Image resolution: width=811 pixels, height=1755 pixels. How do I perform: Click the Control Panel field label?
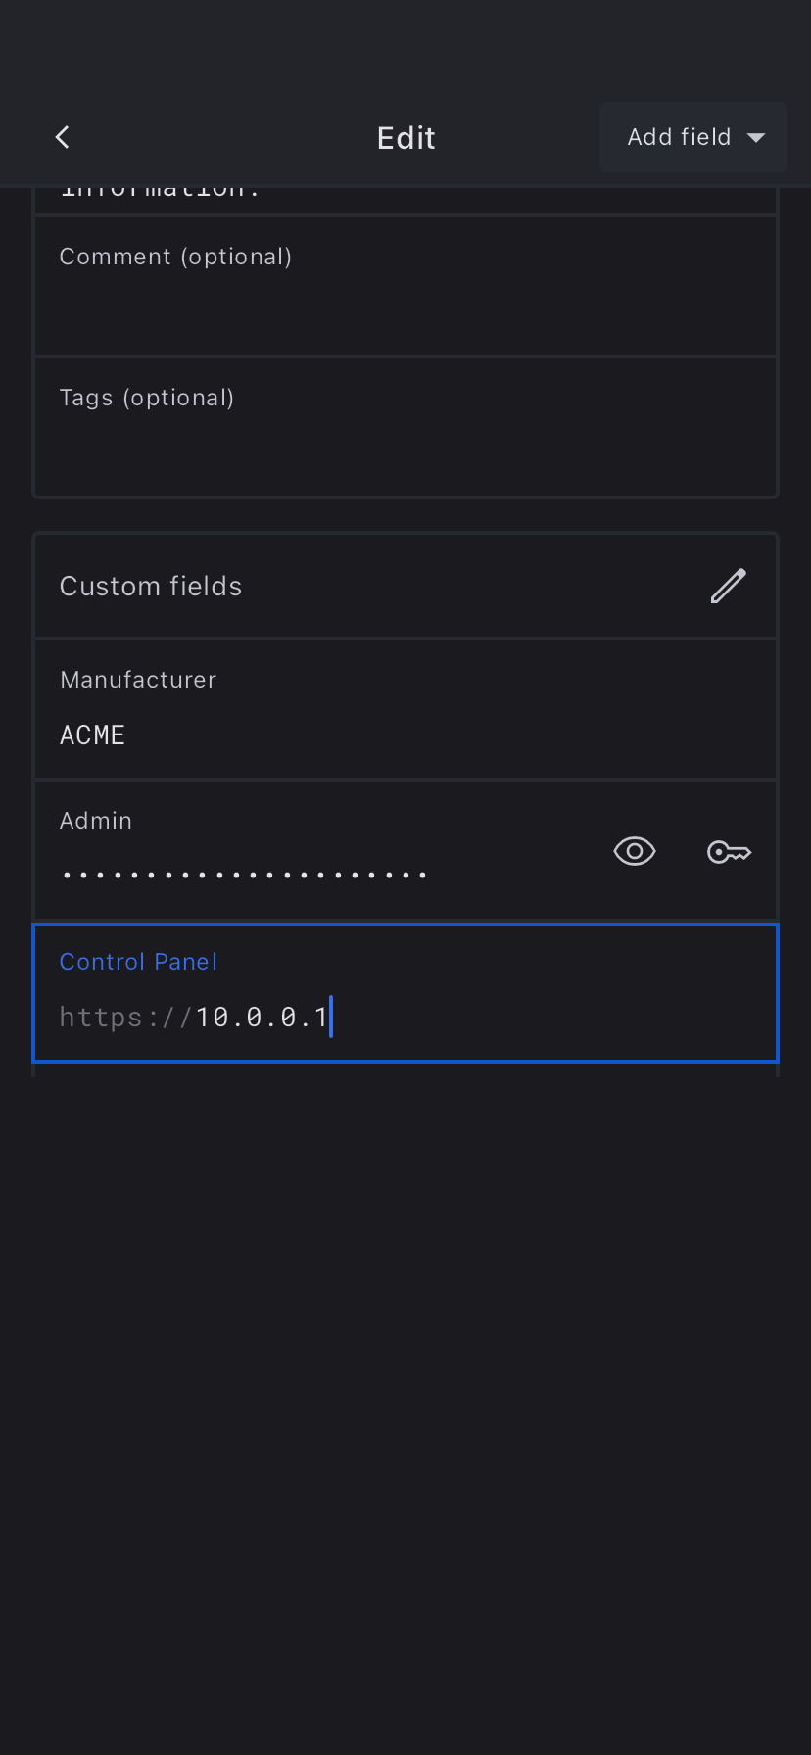pyautogui.click(x=138, y=962)
